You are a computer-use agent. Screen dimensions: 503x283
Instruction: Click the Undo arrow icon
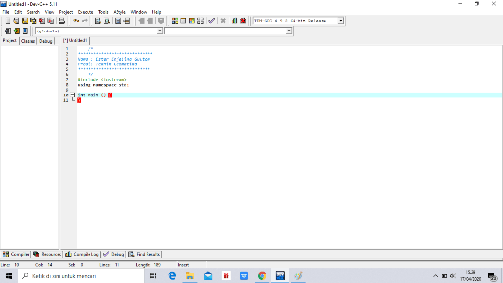(76, 21)
